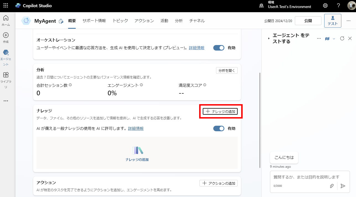This screenshot has width=356, height=197.
Task: Open the 作成 (Create) sidebar icon
Action: (x=6, y=35)
